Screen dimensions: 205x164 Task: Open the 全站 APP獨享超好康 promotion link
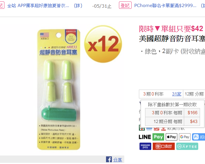[x=38, y=6]
